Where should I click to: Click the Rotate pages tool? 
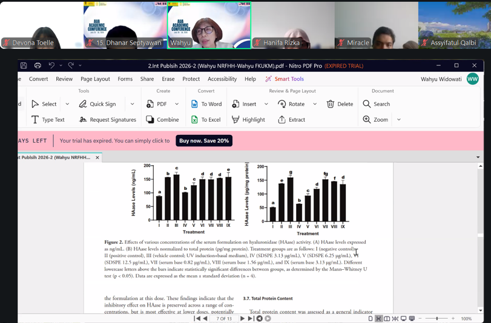[x=291, y=104]
